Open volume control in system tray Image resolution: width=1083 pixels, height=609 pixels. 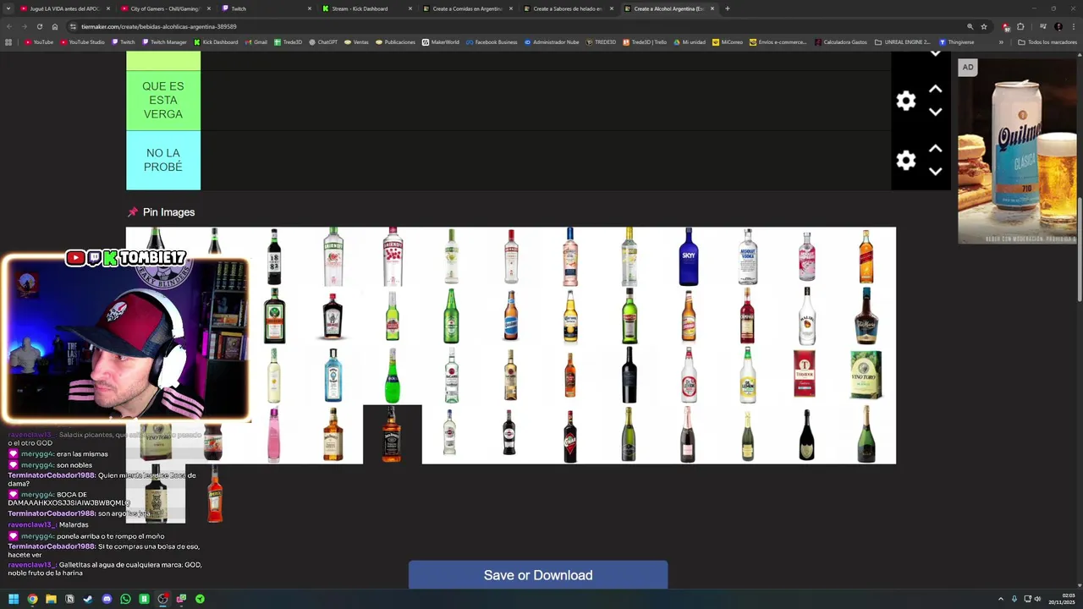tap(1038, 599)
